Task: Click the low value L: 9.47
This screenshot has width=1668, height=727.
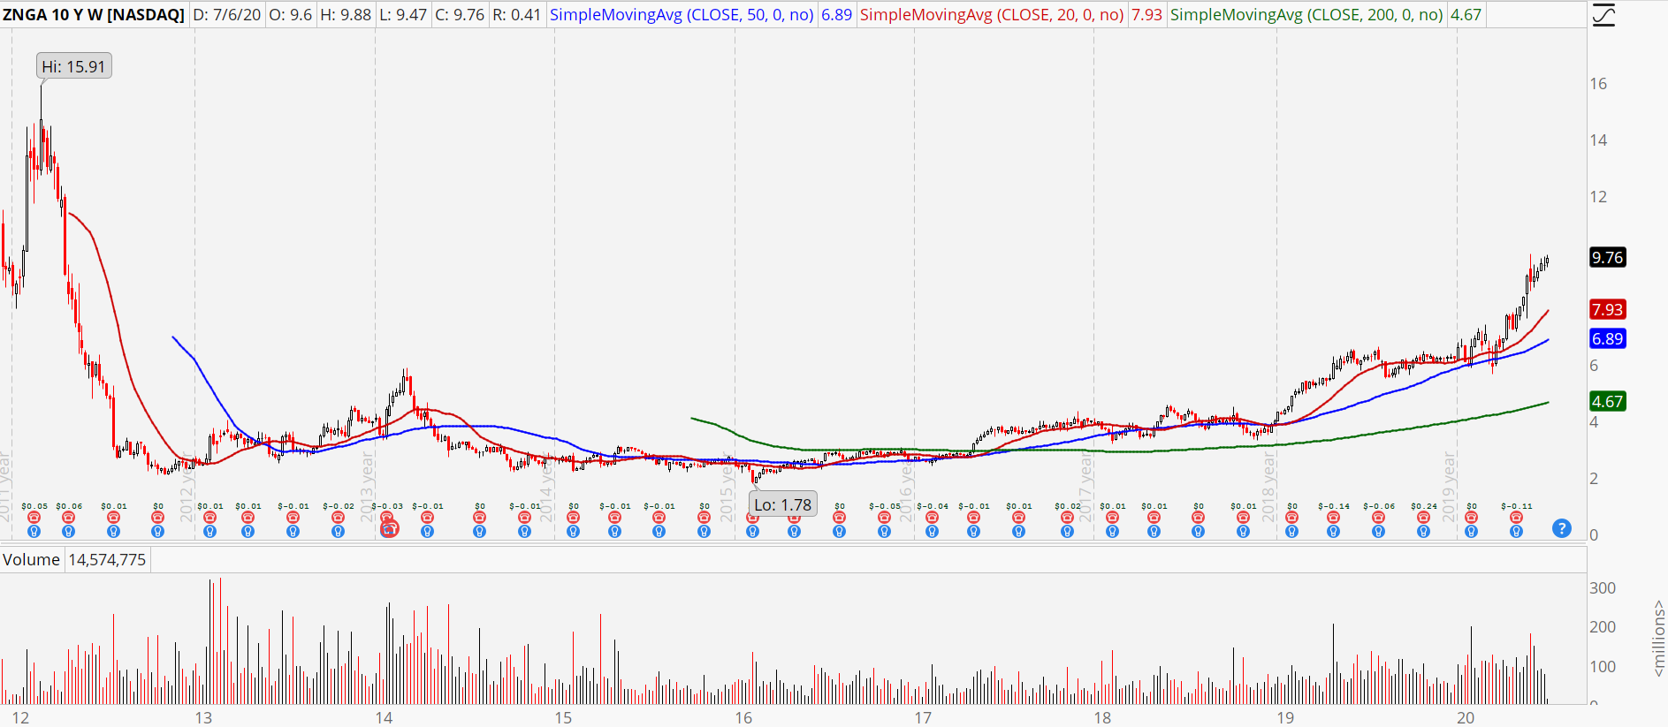Action: point(402,15)
